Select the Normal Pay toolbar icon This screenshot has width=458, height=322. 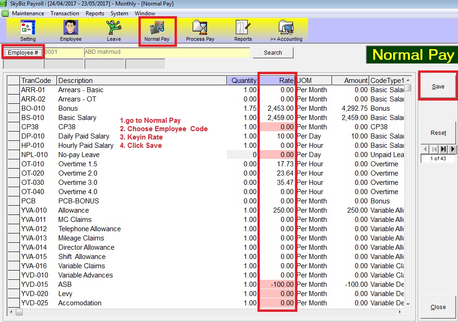pyautogui.click(x=157, y=31)
